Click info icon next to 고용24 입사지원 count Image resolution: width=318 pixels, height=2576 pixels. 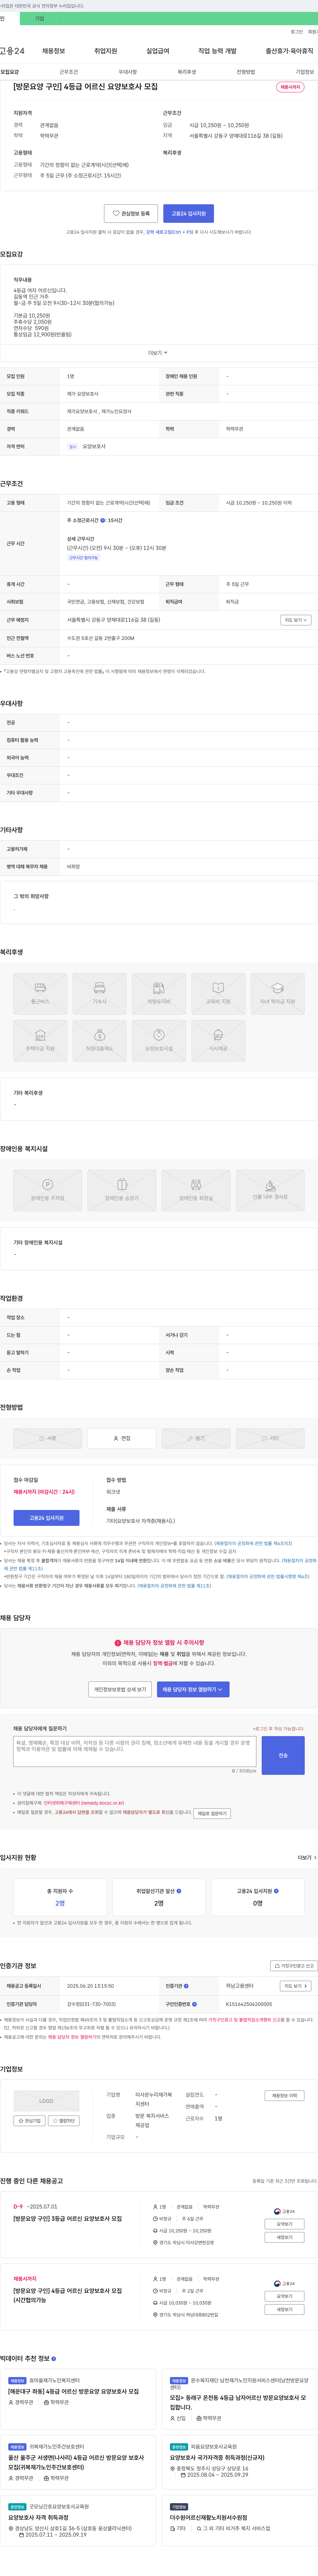[276, 1891]
